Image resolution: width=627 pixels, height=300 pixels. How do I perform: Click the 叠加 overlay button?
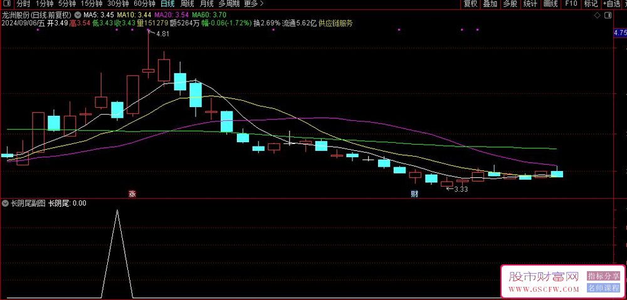click(490, 4)
